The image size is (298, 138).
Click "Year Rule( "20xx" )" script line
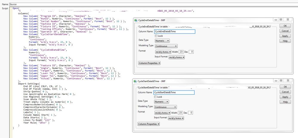click(36, 123)
